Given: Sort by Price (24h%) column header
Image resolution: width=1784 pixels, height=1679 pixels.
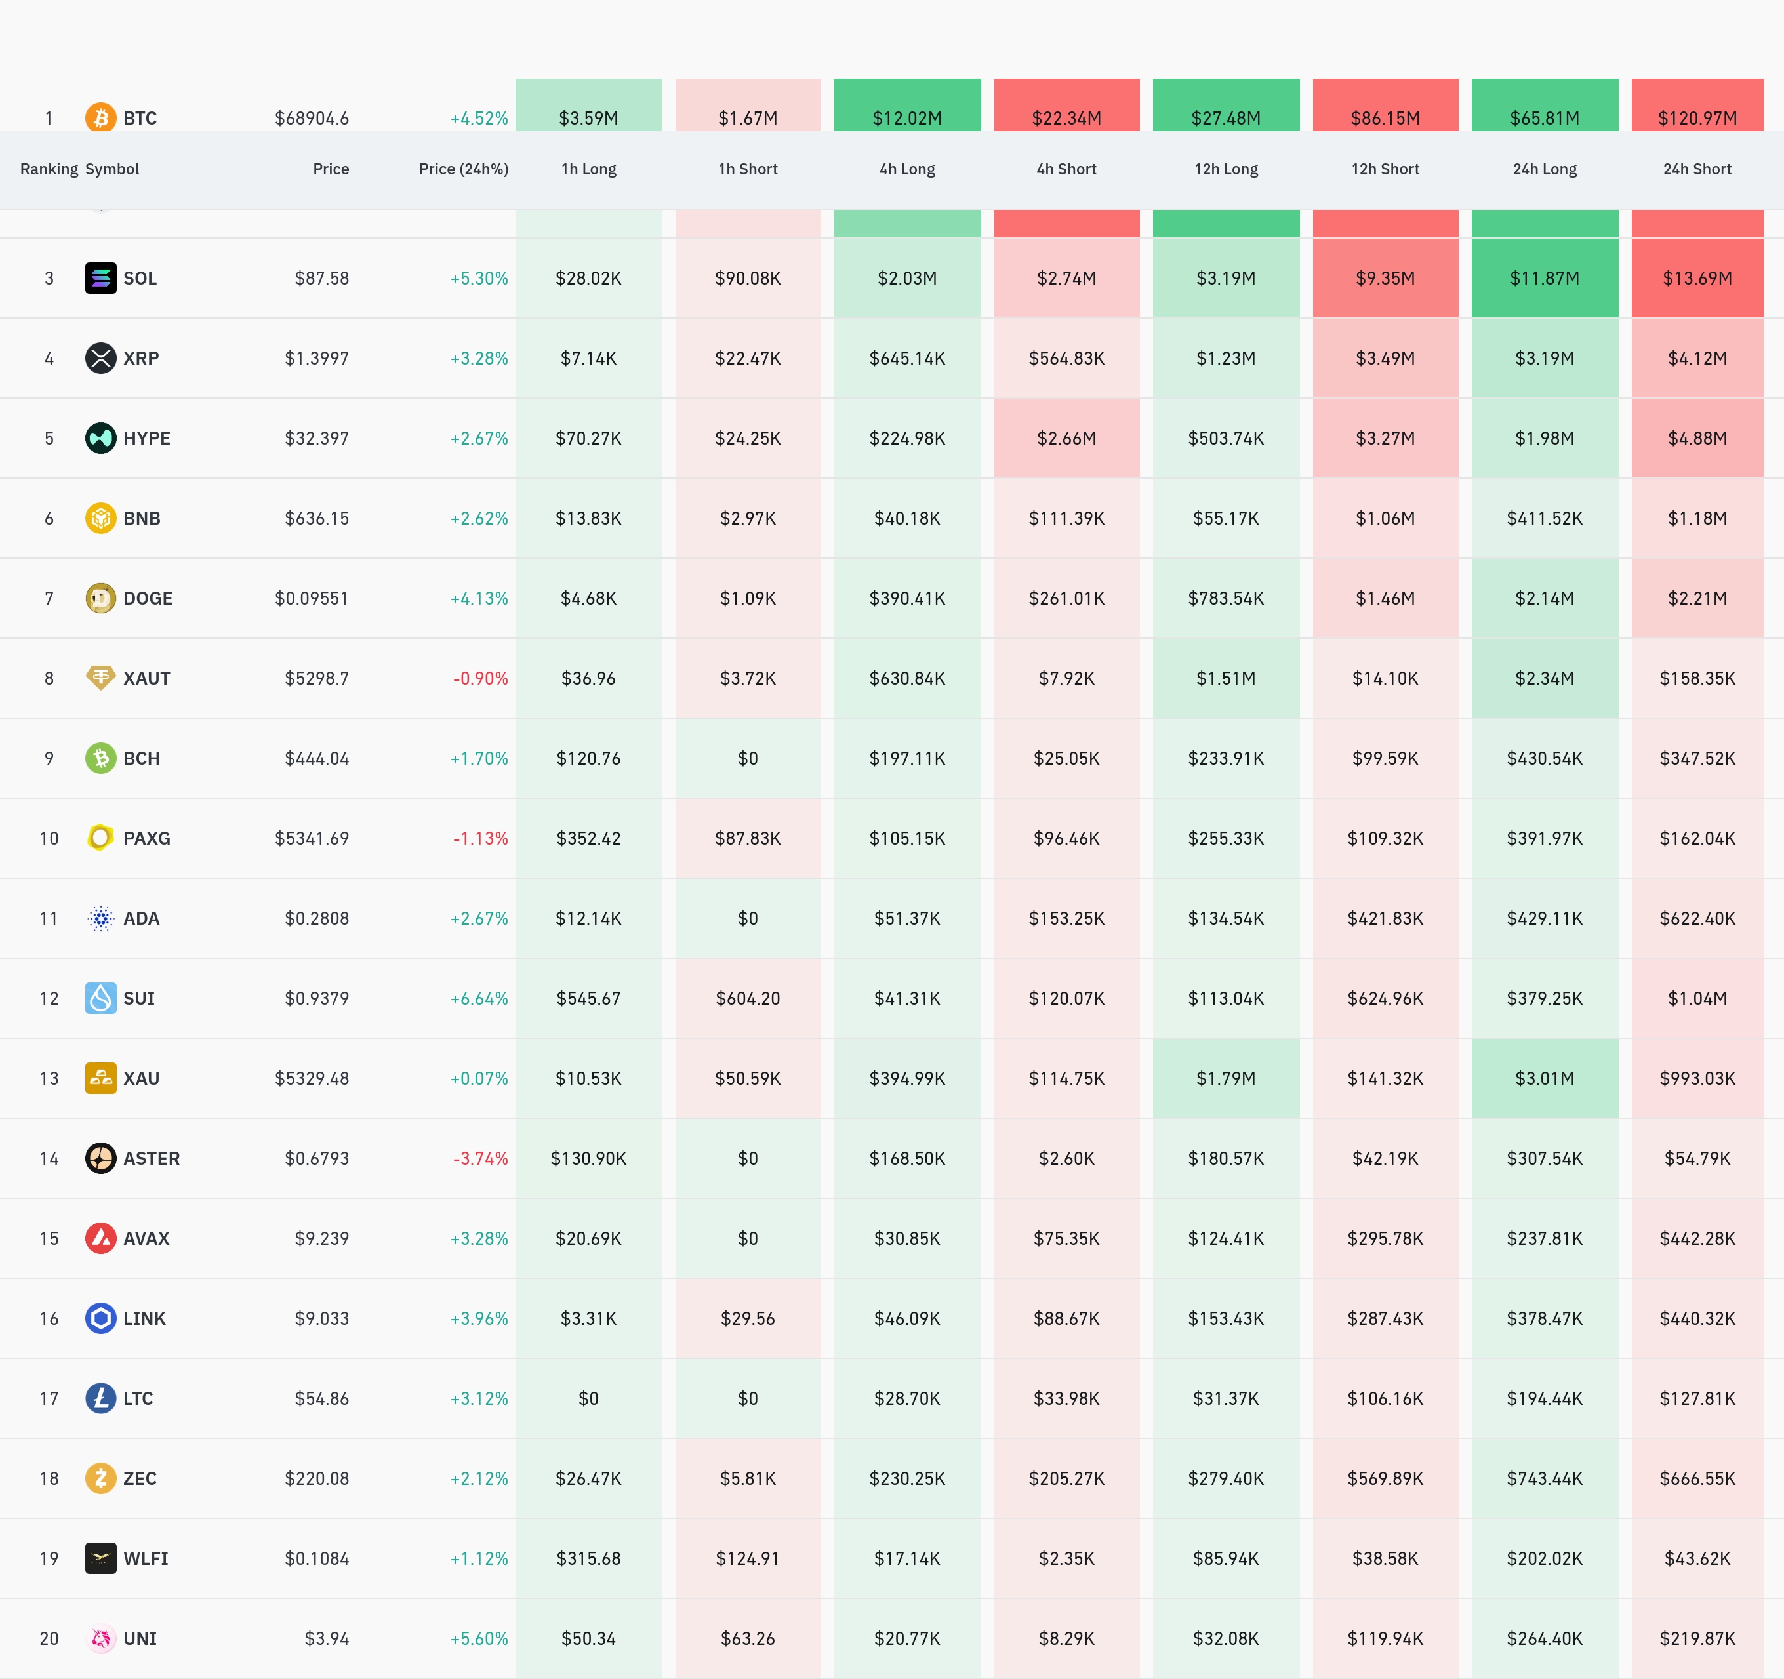Looking at the screenshot, I should (463, 169).
